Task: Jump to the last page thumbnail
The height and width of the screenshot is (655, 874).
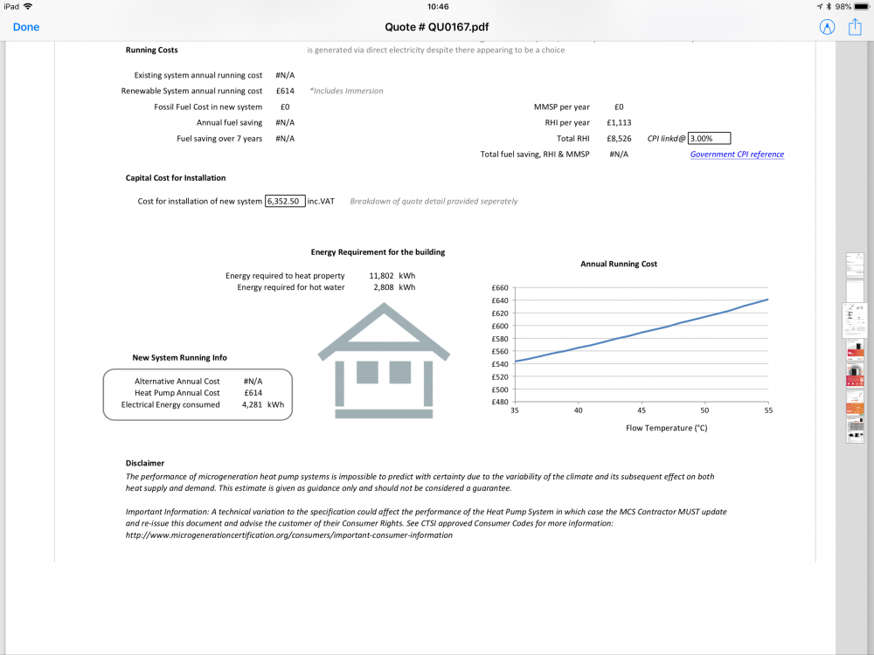Action: pyautogui.click(x=855, y=430)
